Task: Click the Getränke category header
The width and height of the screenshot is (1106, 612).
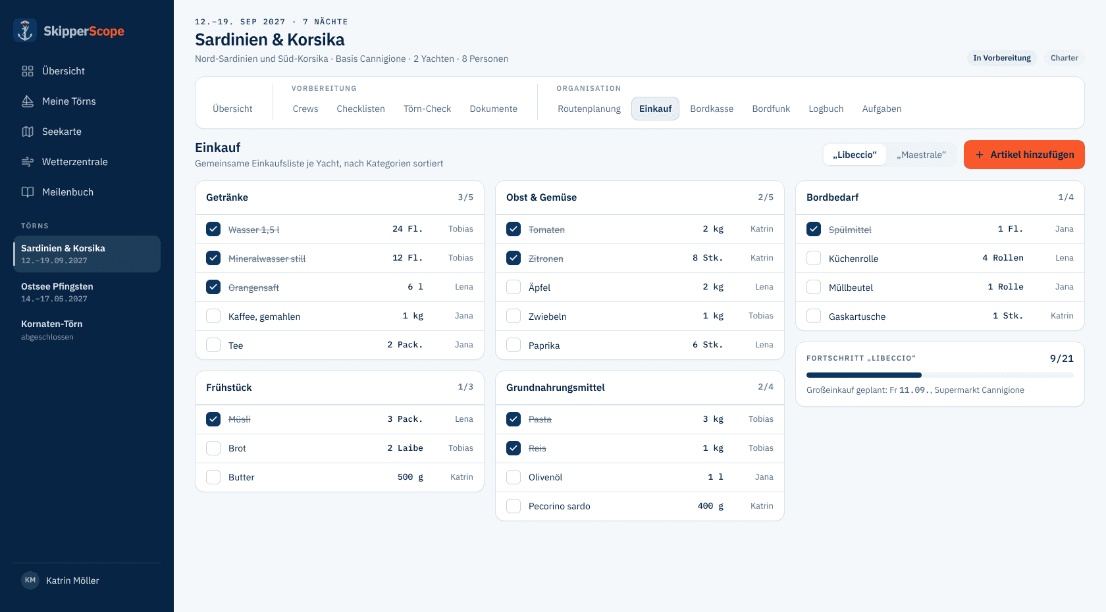Action: point(340,197)
